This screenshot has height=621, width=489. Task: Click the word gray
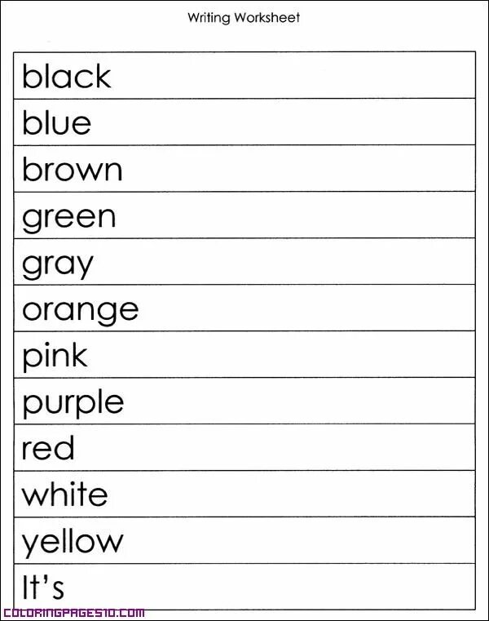pyautogui.click(x=58, y=265)
